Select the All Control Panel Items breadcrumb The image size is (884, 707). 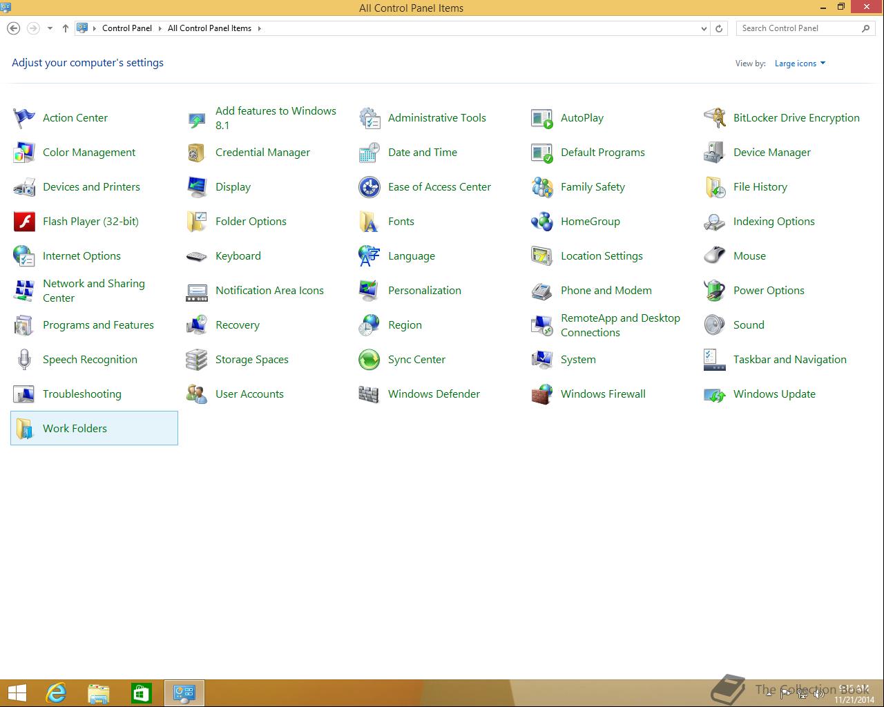(x=209, y=28)
